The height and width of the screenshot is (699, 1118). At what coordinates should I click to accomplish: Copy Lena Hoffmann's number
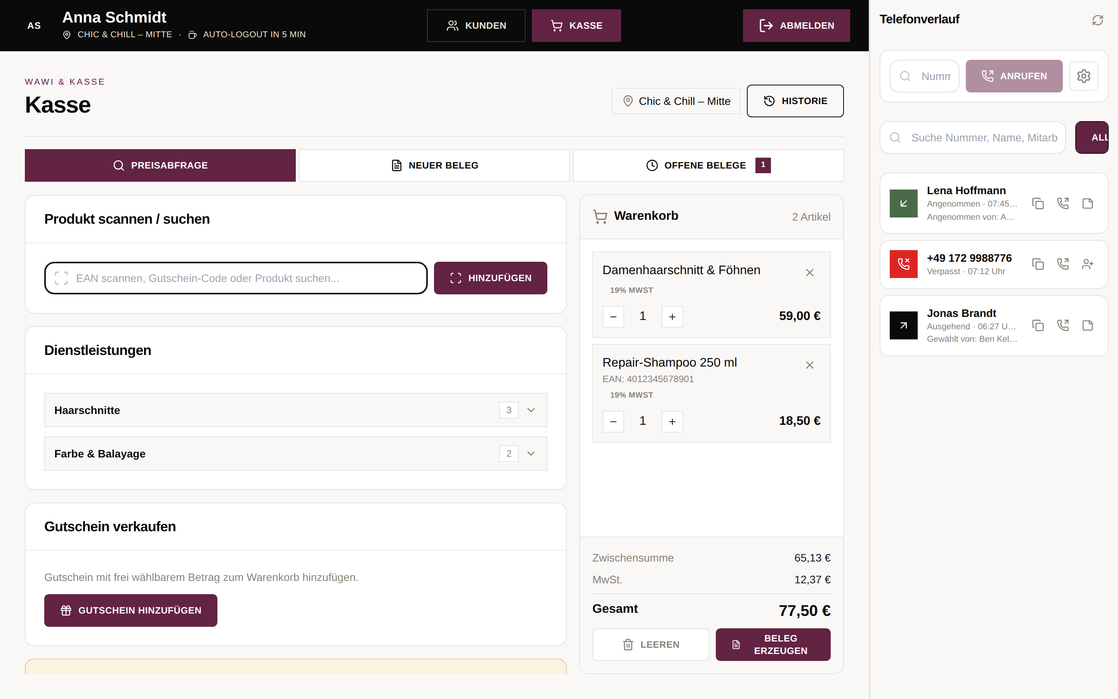(1038, 203)
